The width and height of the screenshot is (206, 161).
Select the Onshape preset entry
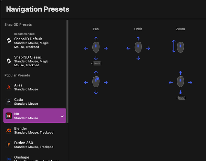[32, 158]
